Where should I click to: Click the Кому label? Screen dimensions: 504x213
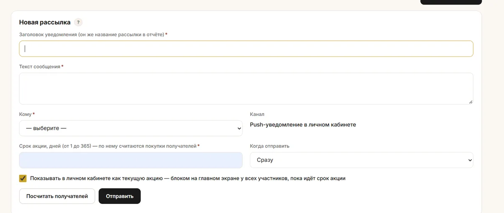click(x=27, y=114)
